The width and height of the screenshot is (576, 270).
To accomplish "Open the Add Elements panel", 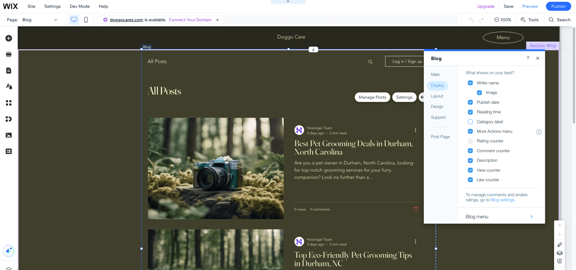I will (8, 38).
